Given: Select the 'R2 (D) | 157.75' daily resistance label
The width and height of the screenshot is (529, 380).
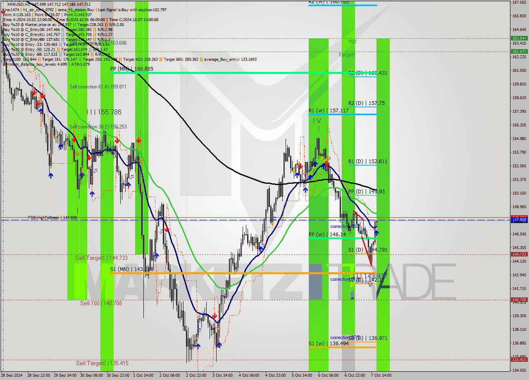Looking at the screenshot, I should [x=366, y=103].
